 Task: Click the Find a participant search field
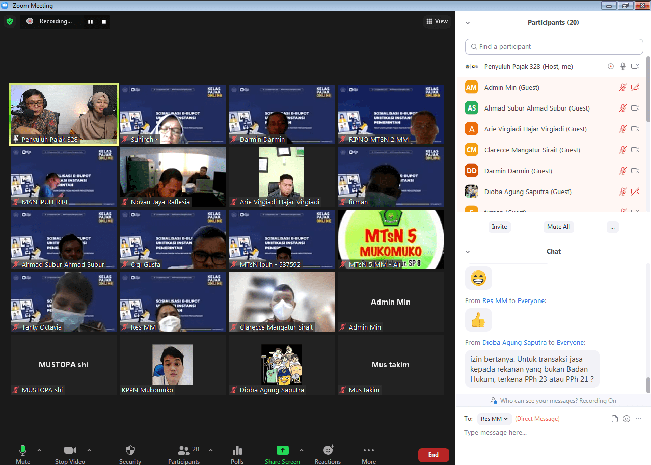(x=554, y=47)
